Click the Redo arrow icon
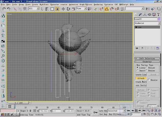The image size is (162, 117). click(9, 9)
